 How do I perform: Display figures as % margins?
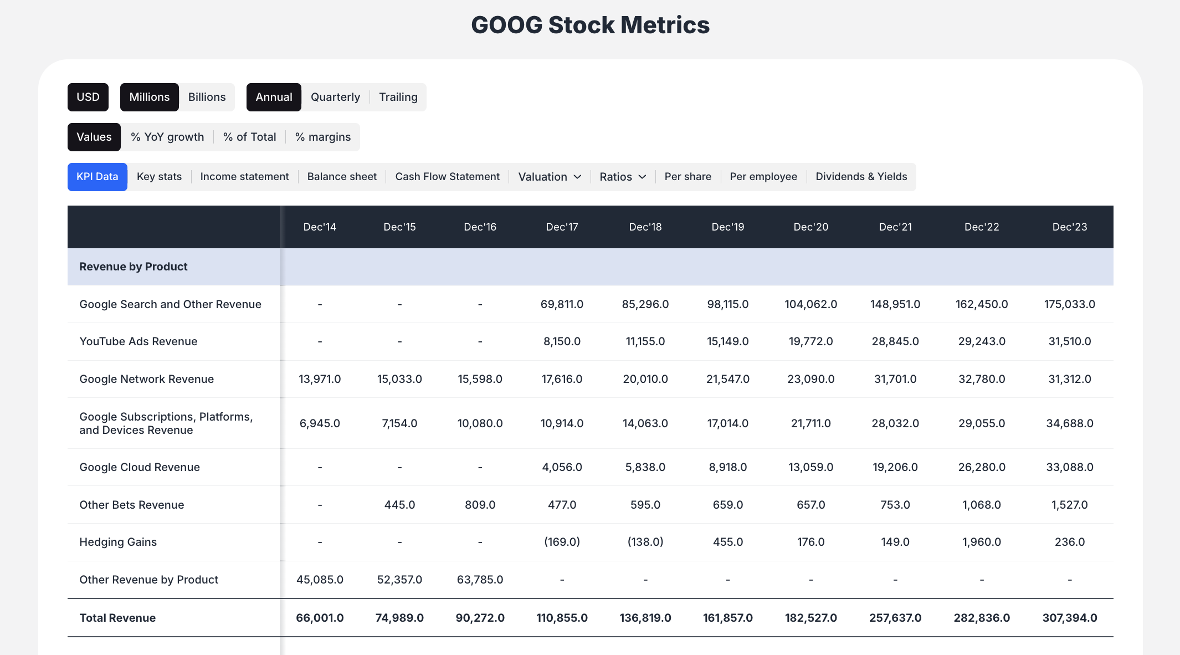point(323,137)
